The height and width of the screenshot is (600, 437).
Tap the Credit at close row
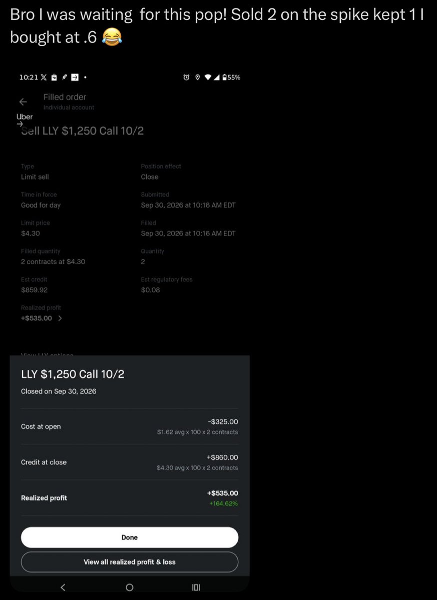[x=129, y=462]
